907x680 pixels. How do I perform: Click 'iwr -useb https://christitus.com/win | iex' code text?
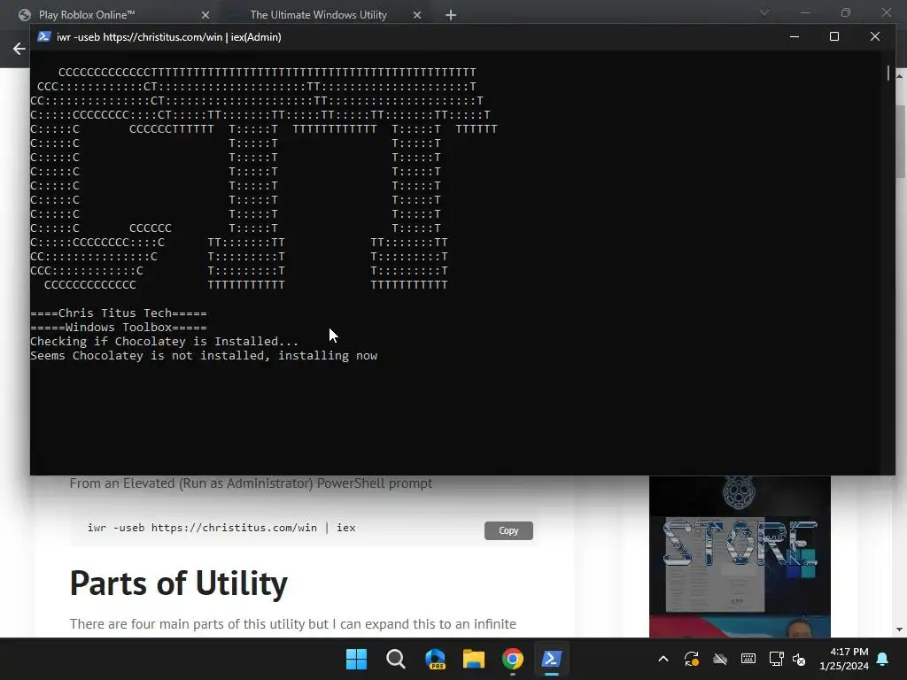click(x=221, y=528)
